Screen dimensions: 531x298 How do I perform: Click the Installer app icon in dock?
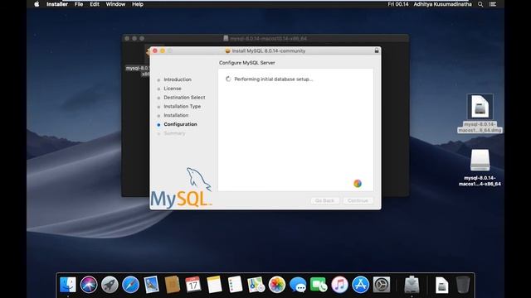click(412, 285)
